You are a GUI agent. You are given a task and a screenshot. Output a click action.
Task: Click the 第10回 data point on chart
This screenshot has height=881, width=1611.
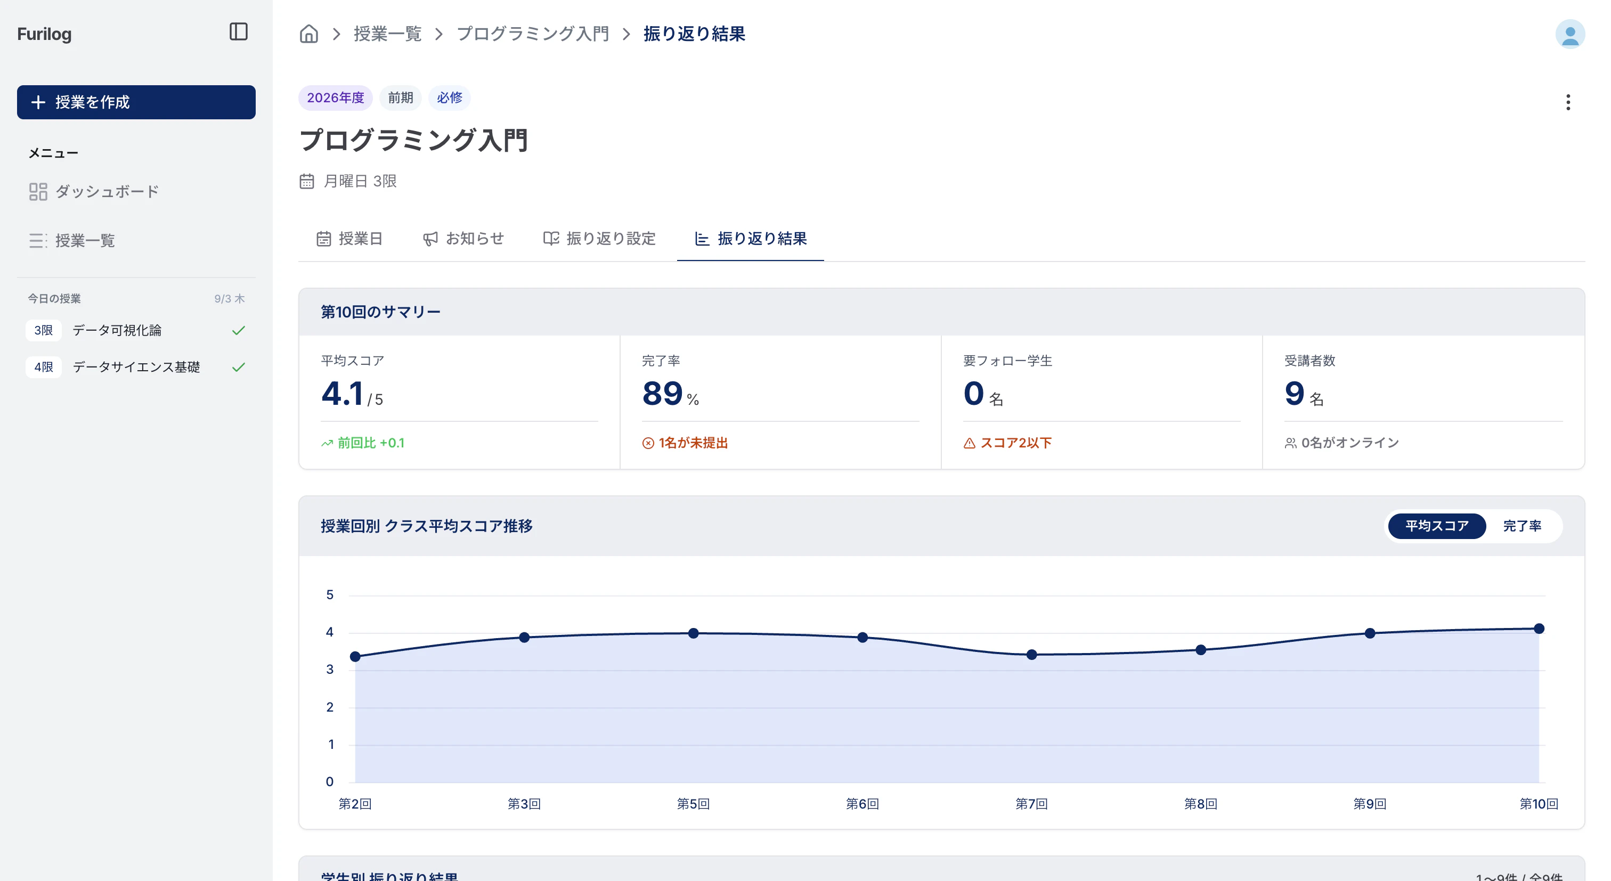tap(1539, 629)
